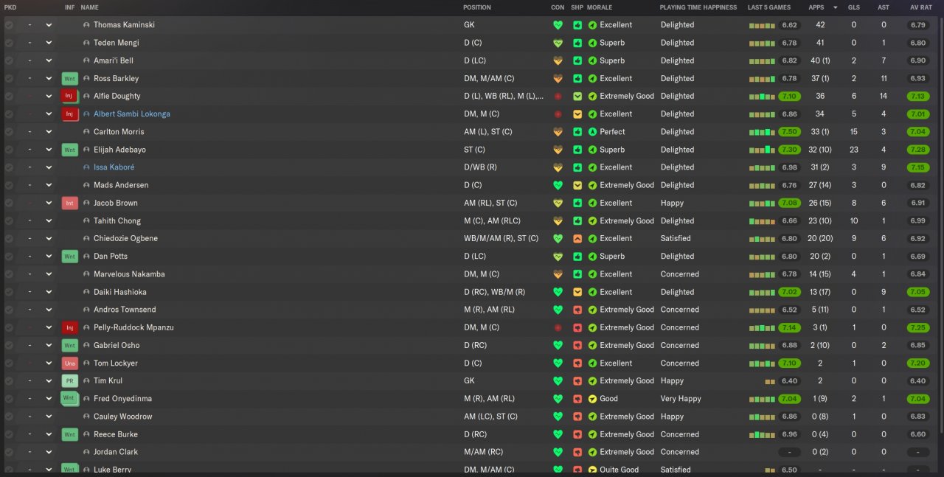The height and width of the screenshot is (477, 944).
Task: Click Alfie Doughty's red injured condition icon
Action: click(x=558, y=96)
